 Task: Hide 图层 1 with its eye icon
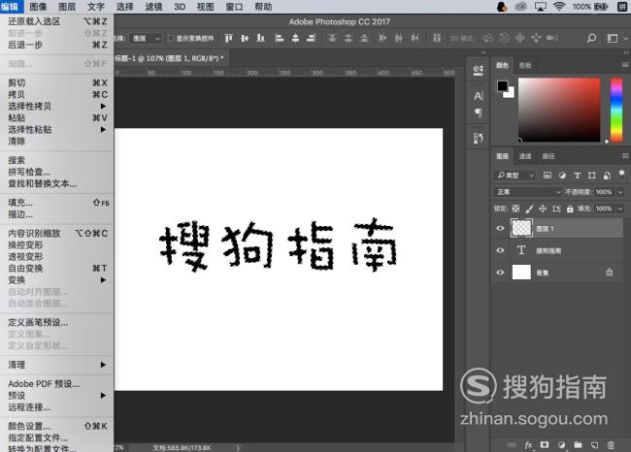500,228
